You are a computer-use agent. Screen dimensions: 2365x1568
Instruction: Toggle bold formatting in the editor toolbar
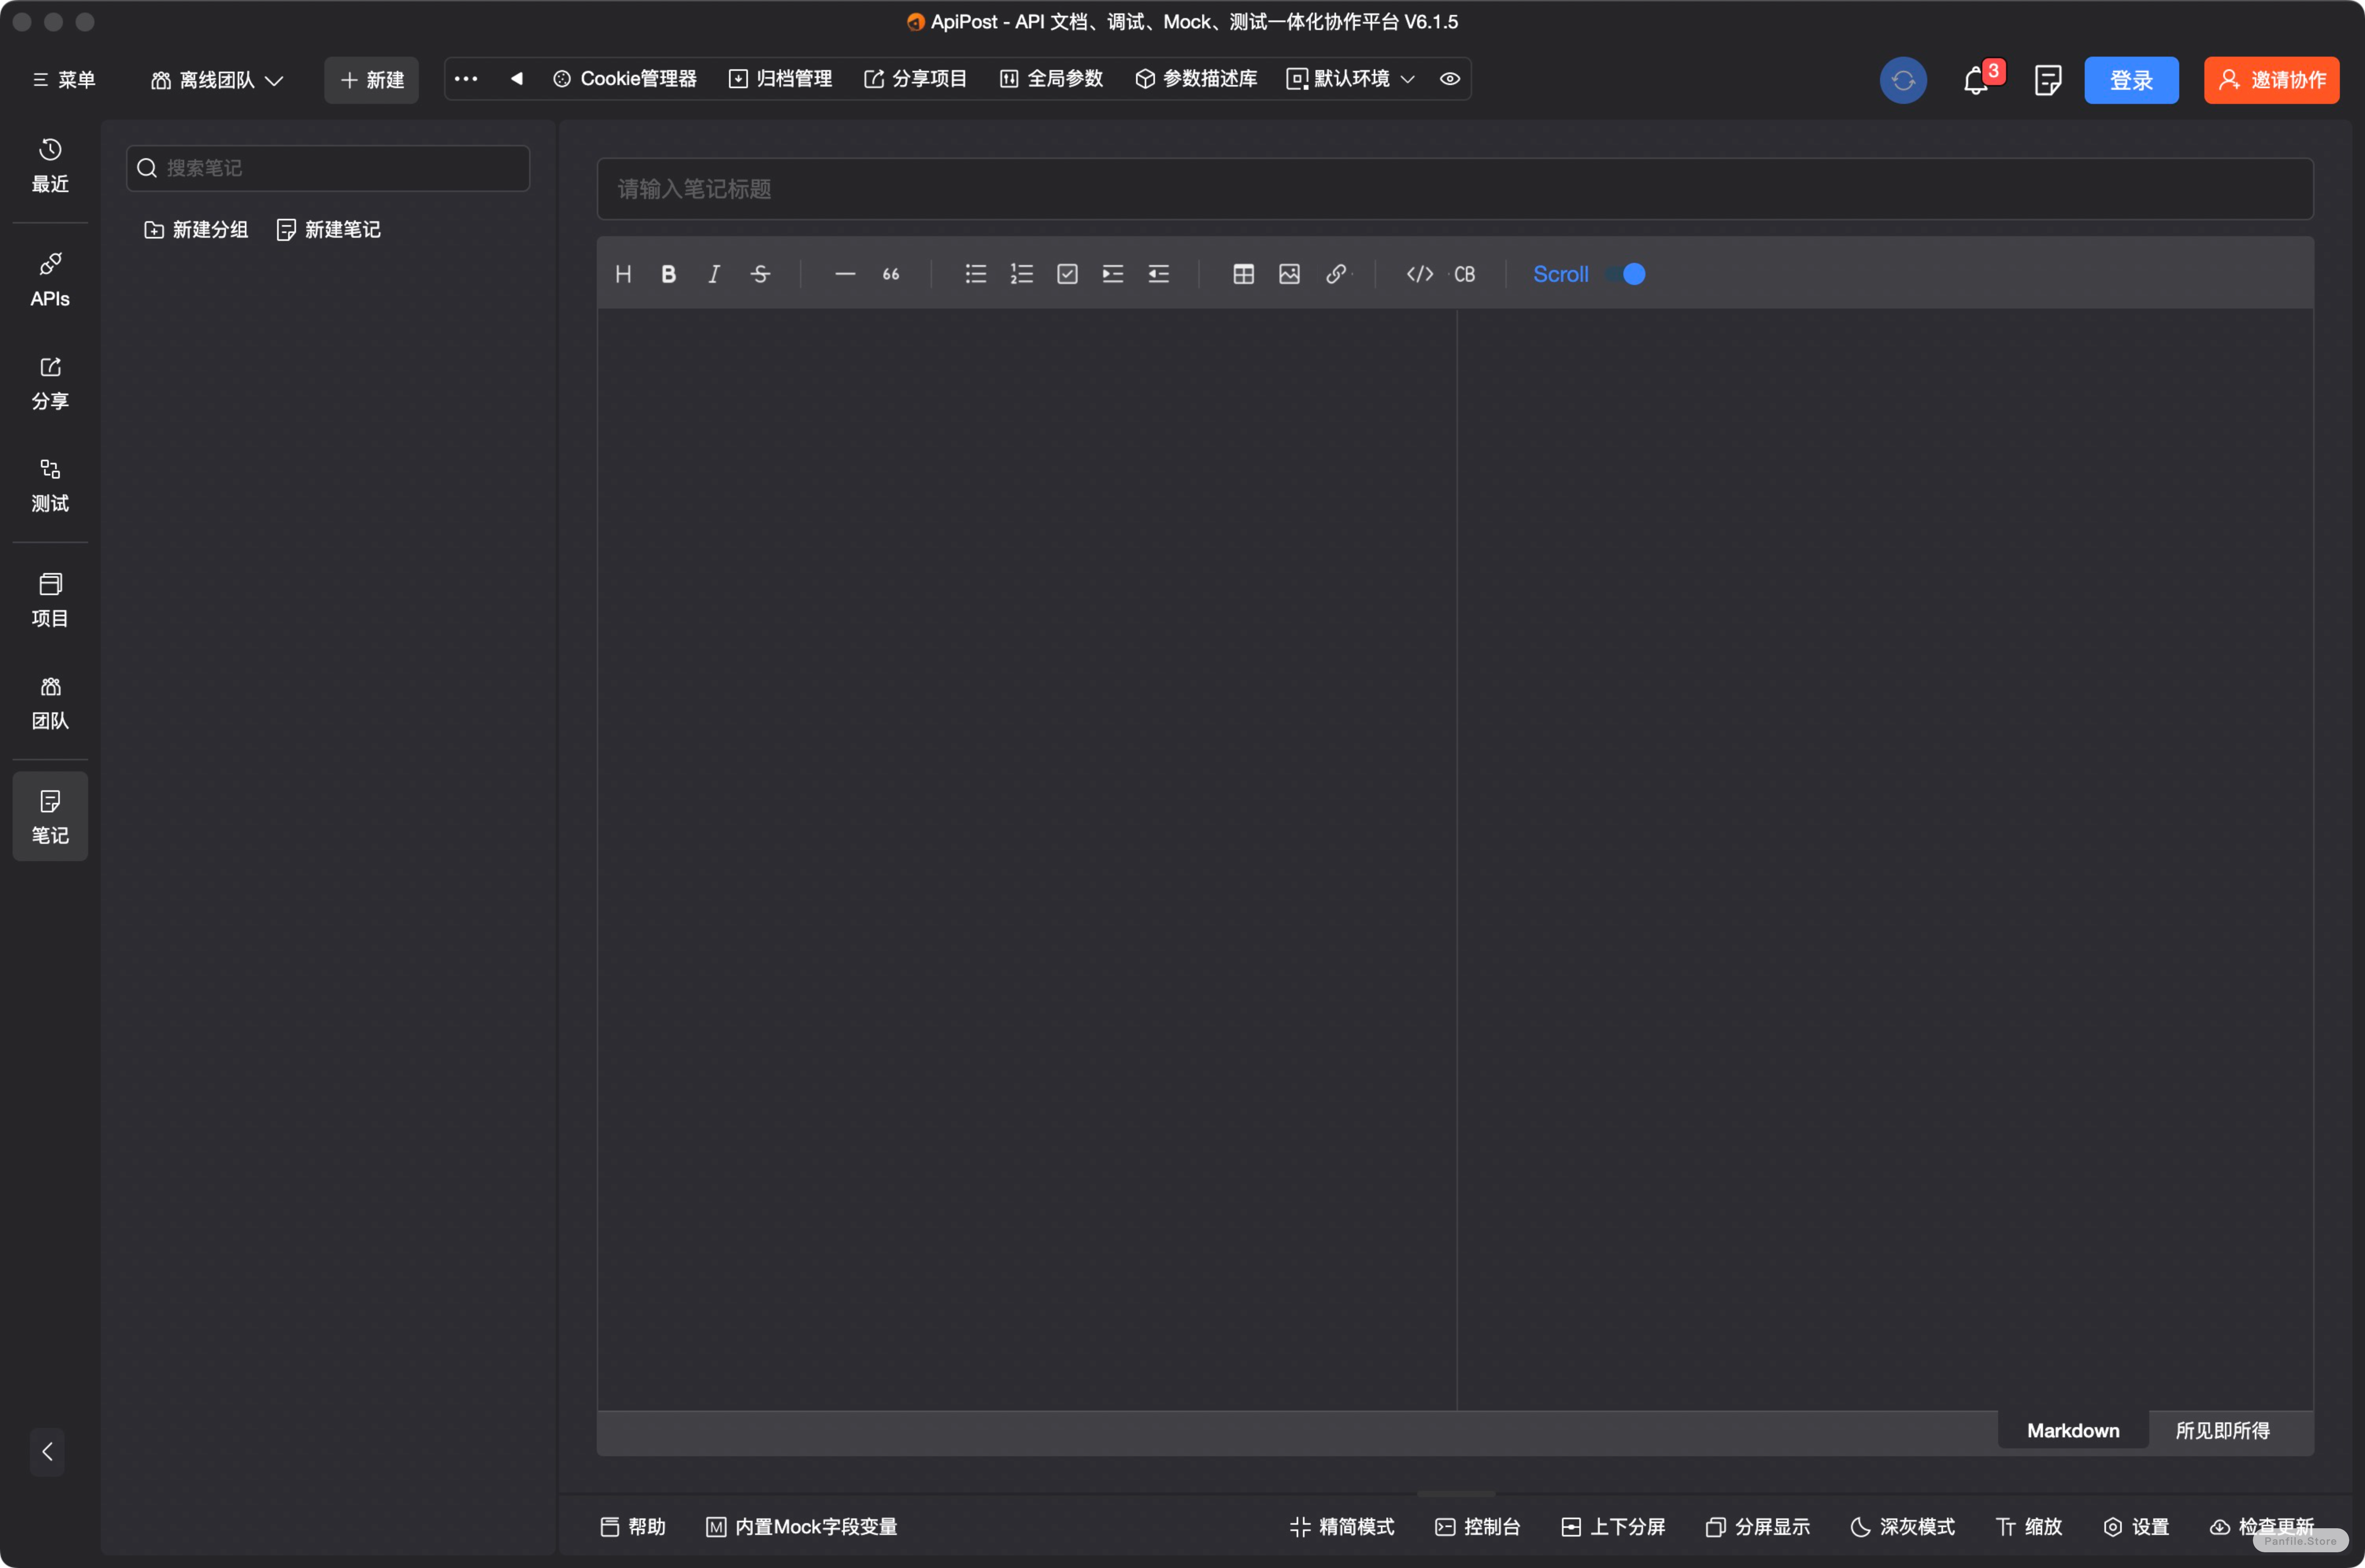pyautogui.click(x=669, y=274)
